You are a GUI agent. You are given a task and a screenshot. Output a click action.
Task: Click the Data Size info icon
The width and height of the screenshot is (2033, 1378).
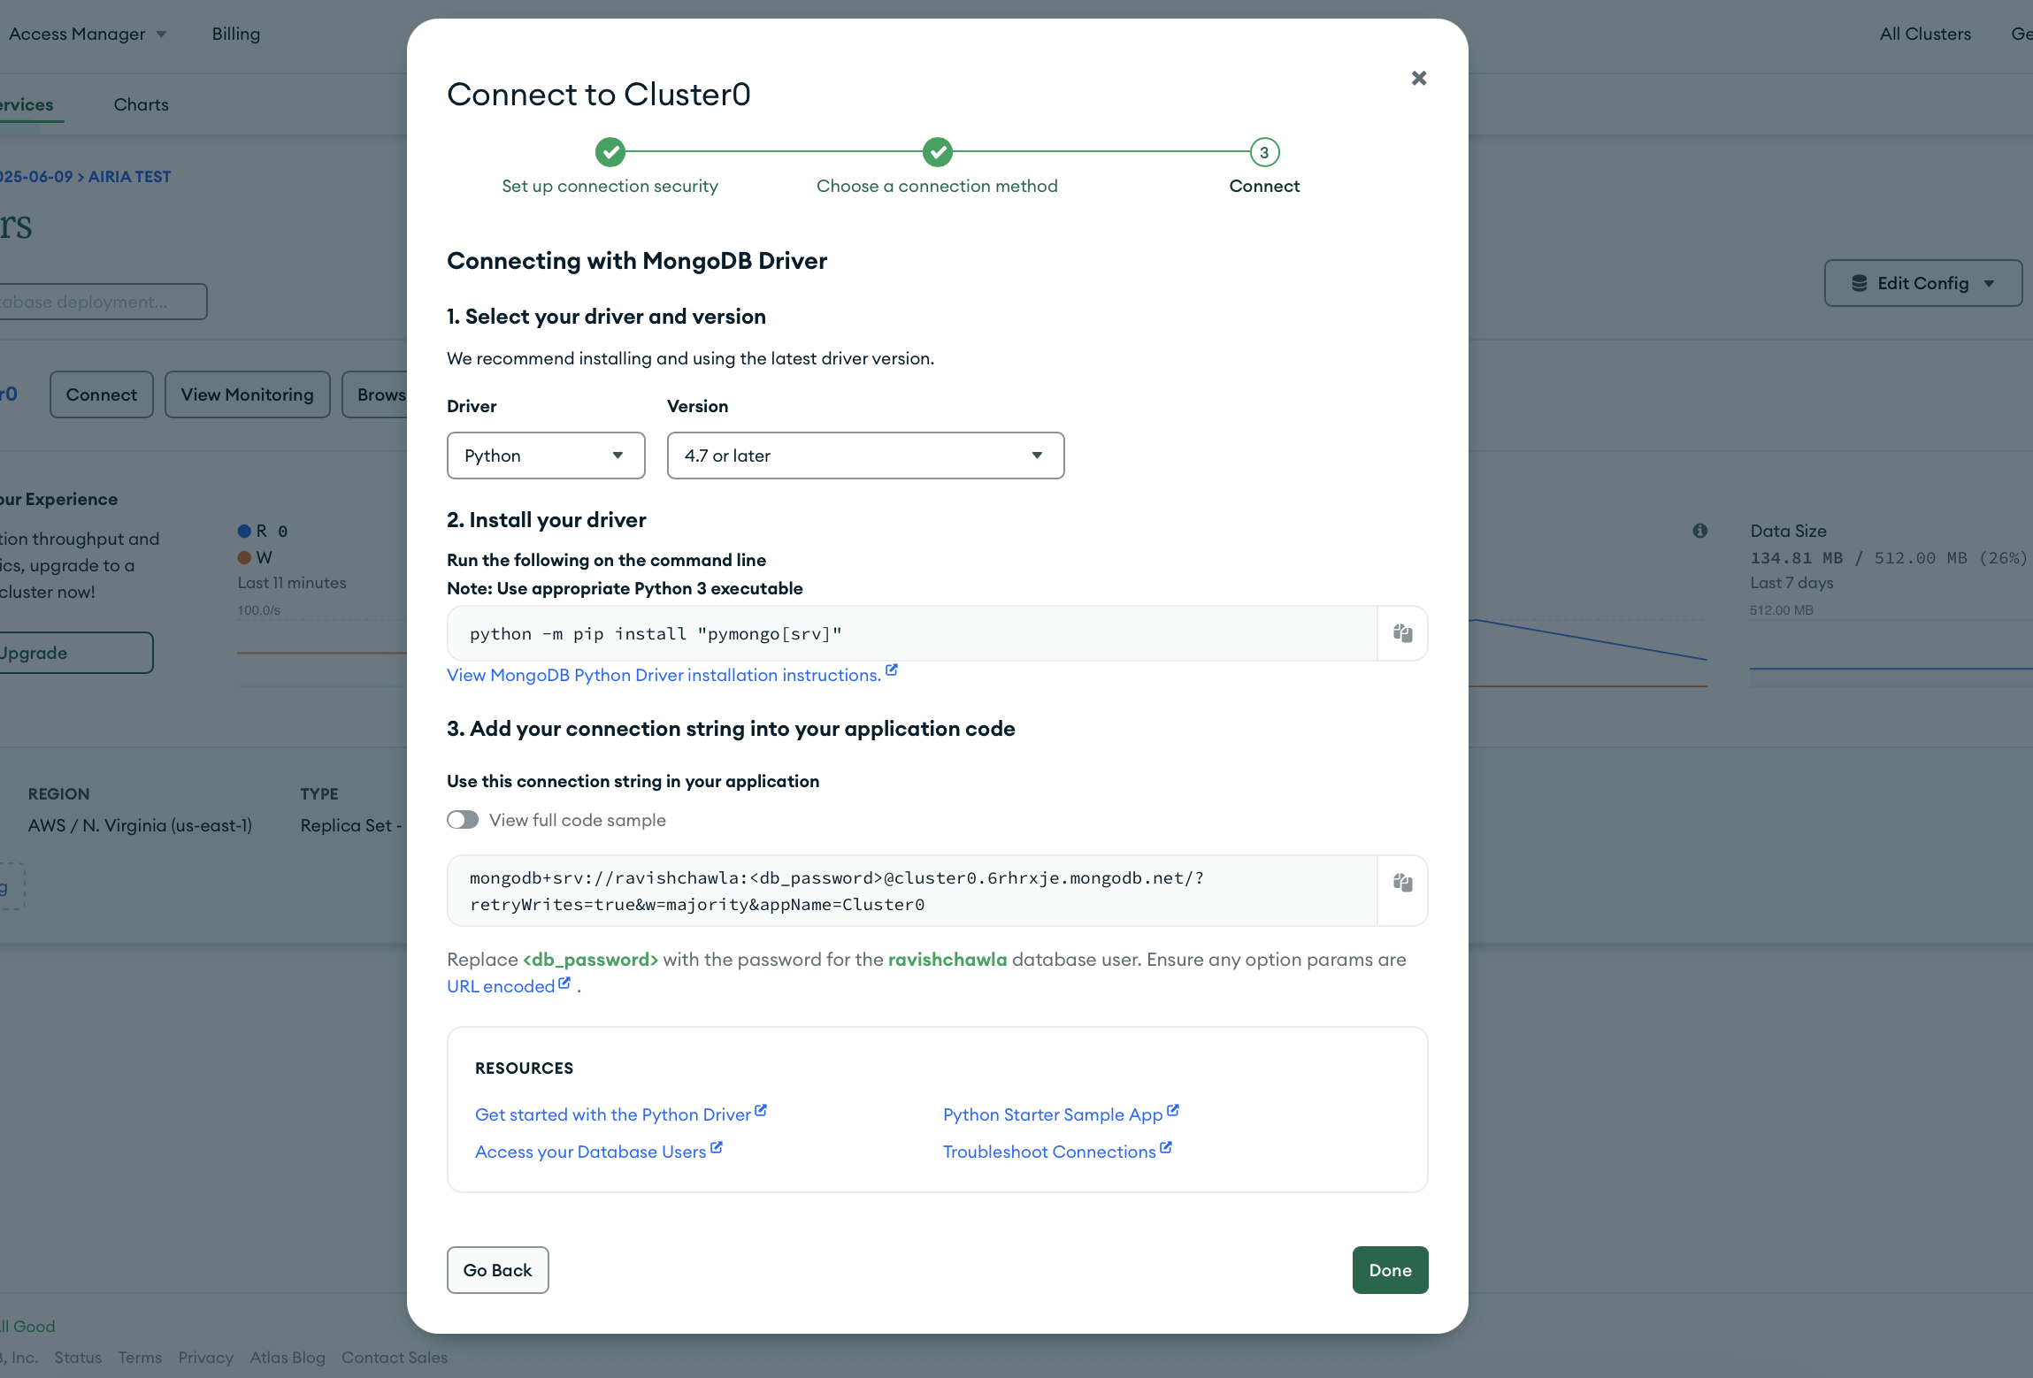click(x=1699, y=531)
